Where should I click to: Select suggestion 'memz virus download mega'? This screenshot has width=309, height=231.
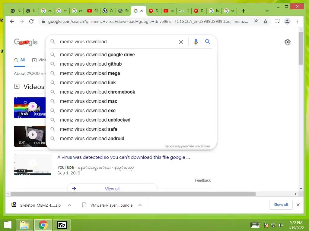131,73
